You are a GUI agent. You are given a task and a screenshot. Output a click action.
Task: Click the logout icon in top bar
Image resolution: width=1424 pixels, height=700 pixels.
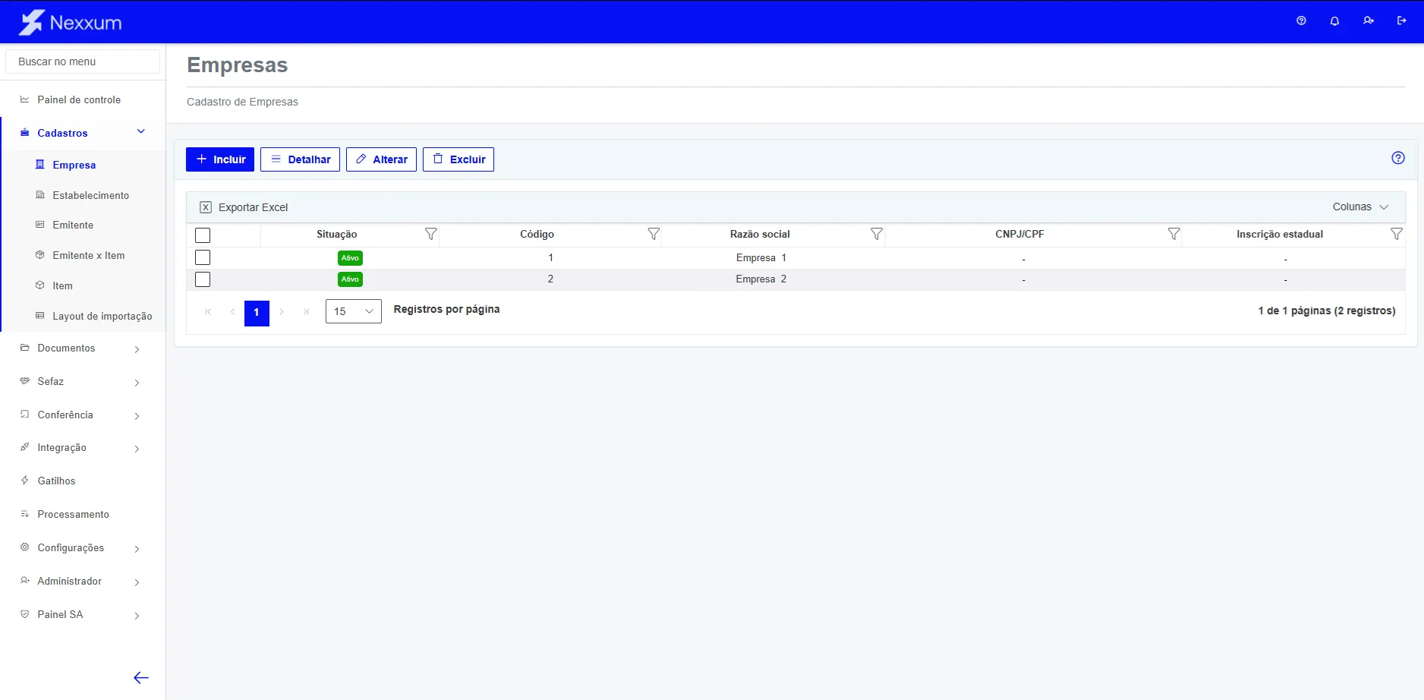[x=1401, y=21]
